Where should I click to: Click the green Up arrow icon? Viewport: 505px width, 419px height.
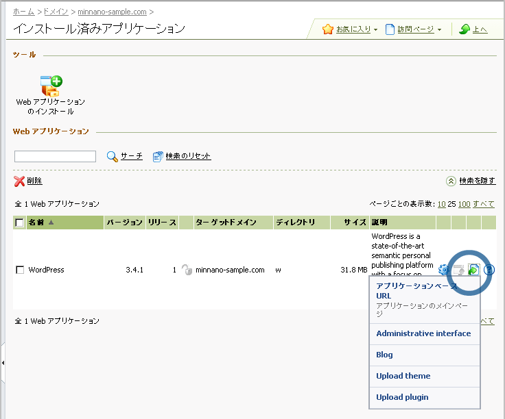tap(464, 29)
